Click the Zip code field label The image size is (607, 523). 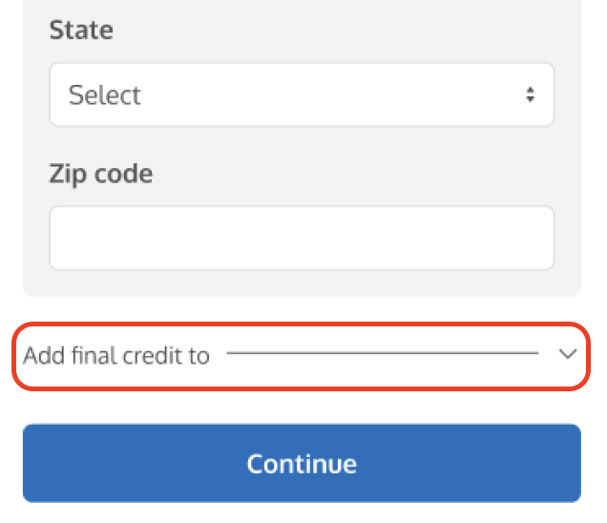[x=101, y=174]
